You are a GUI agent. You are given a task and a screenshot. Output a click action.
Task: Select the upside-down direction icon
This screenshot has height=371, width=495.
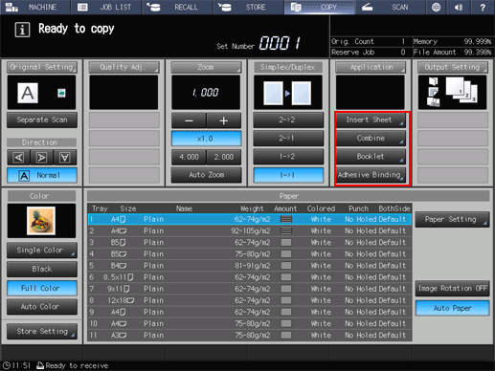point(65,158)
